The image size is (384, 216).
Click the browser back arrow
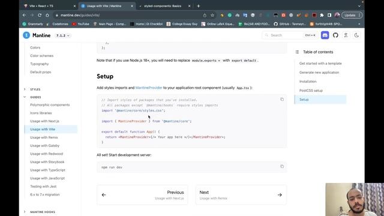point(24,15)
